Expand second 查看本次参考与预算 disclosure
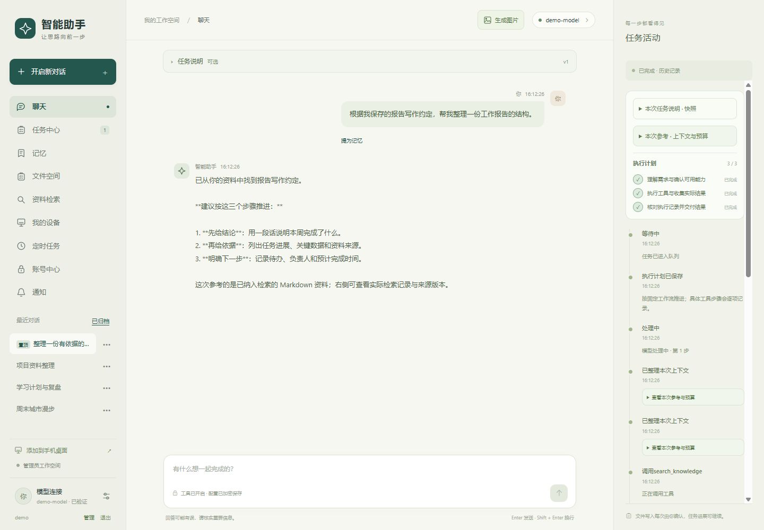This screenshot has height=530, width=764. [693, 448]
